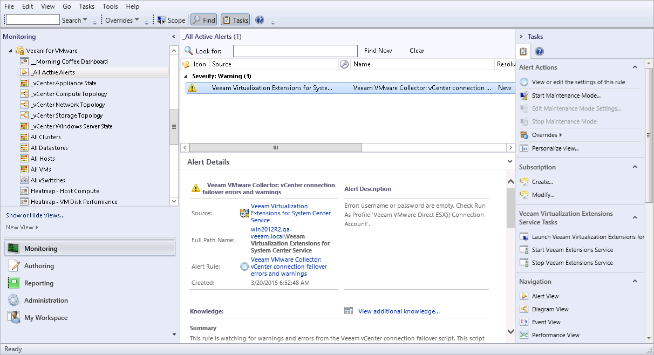The image size is (654, 355).
Task: Open the Alert Rule vCenter connection failover link
Action: pyautogui.click(x=289, y=267)
